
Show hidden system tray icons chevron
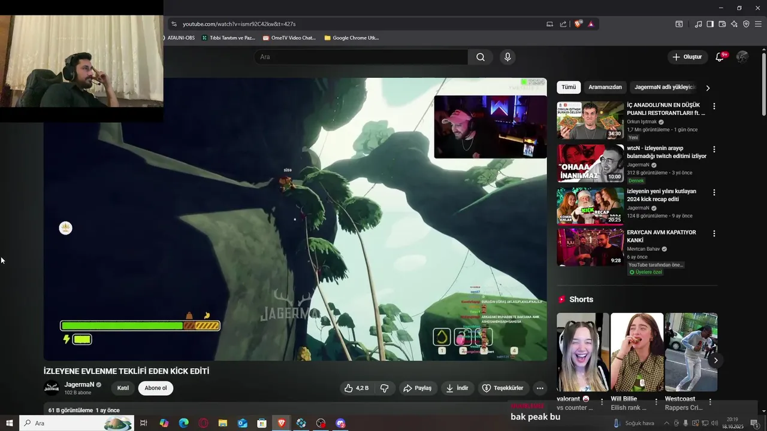666,423
